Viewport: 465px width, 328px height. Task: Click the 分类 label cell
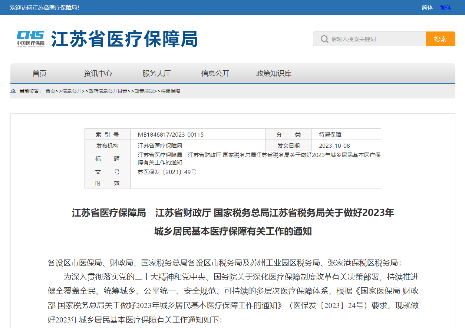click(x=288, y=135)
